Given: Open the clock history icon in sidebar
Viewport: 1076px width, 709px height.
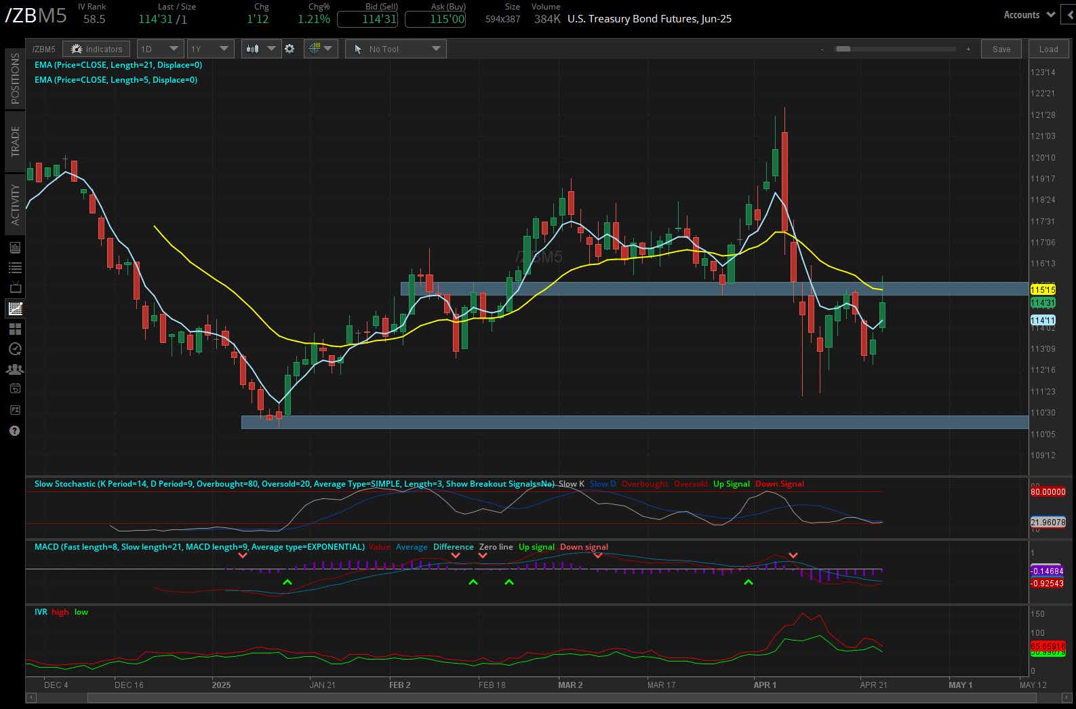Looking at the screenshot, I should coord(15,349).
